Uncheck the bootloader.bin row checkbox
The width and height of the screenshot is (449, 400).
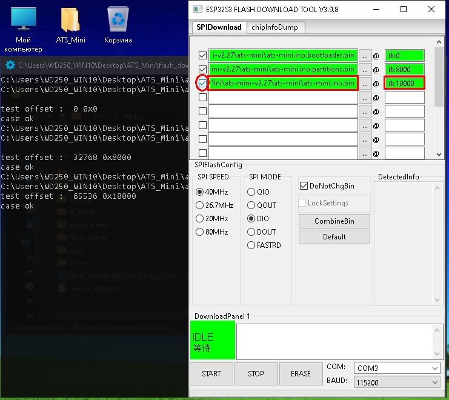pos(202,55)
